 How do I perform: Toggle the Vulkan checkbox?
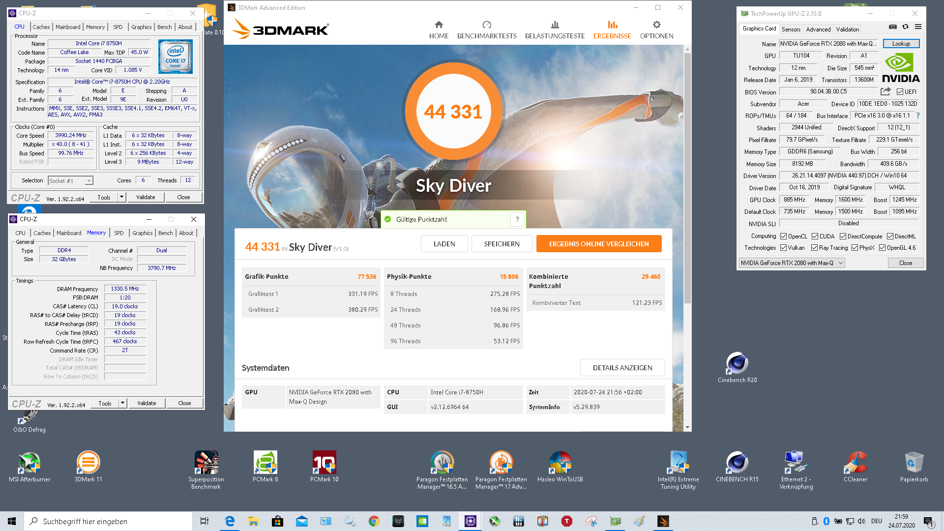783,248
